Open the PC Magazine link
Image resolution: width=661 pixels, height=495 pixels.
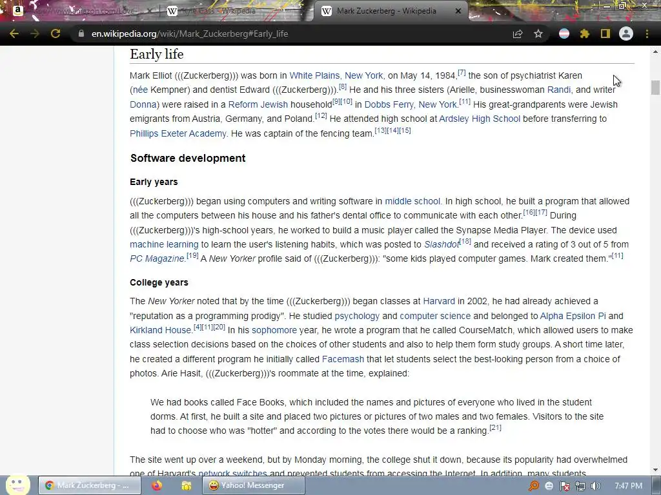click(157, 259)
